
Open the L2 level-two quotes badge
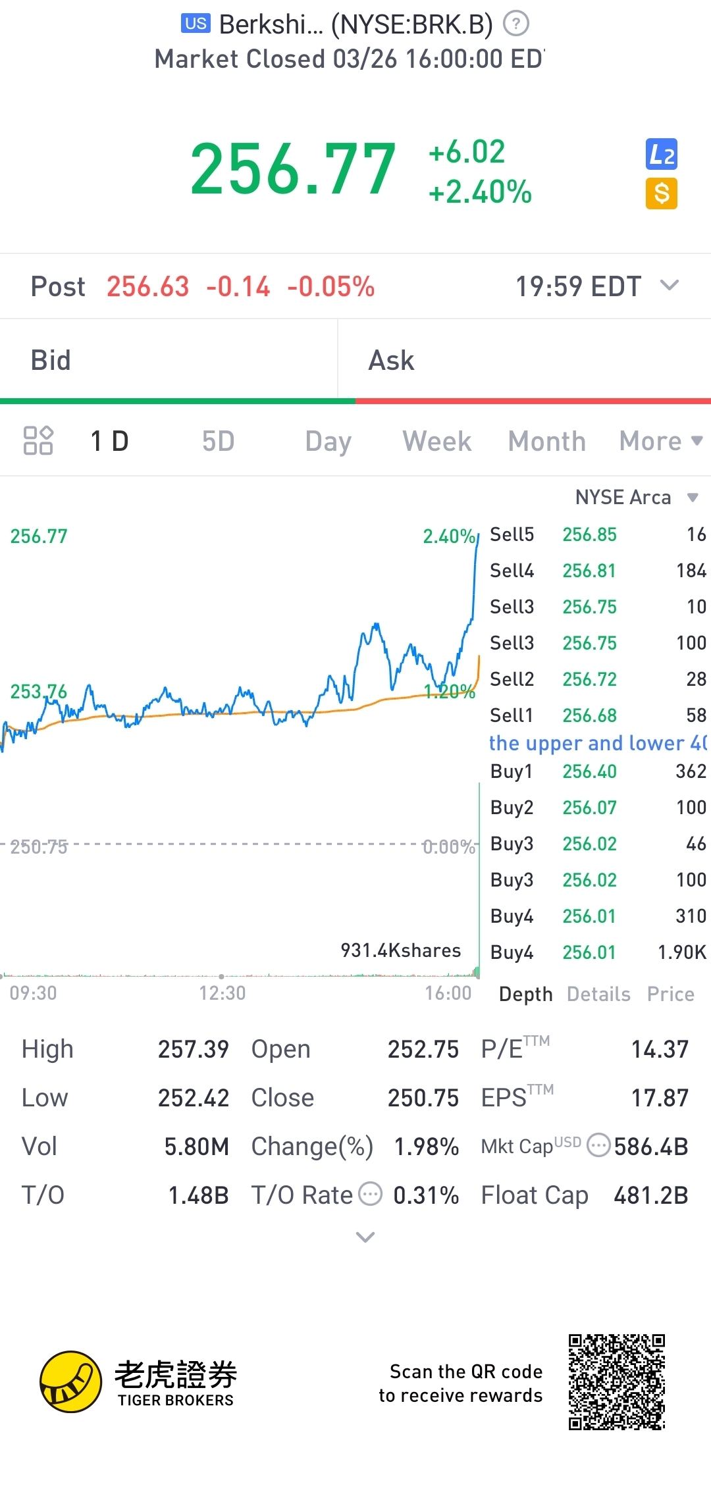tap(662, 155)
